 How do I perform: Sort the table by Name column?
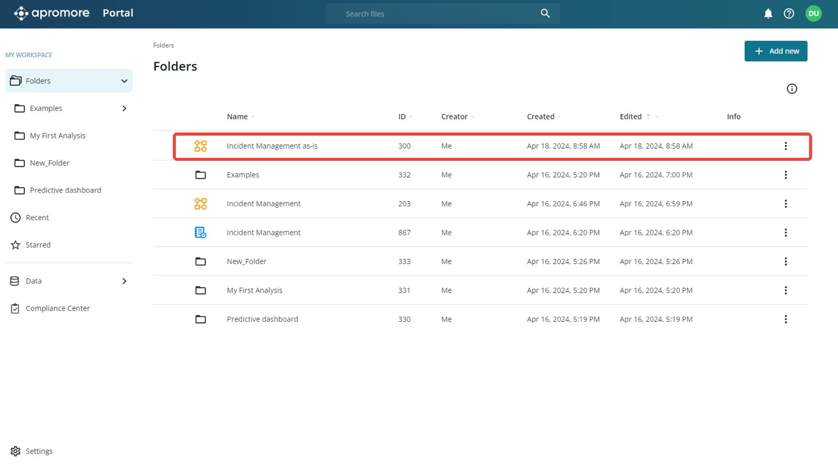(238, 116)
